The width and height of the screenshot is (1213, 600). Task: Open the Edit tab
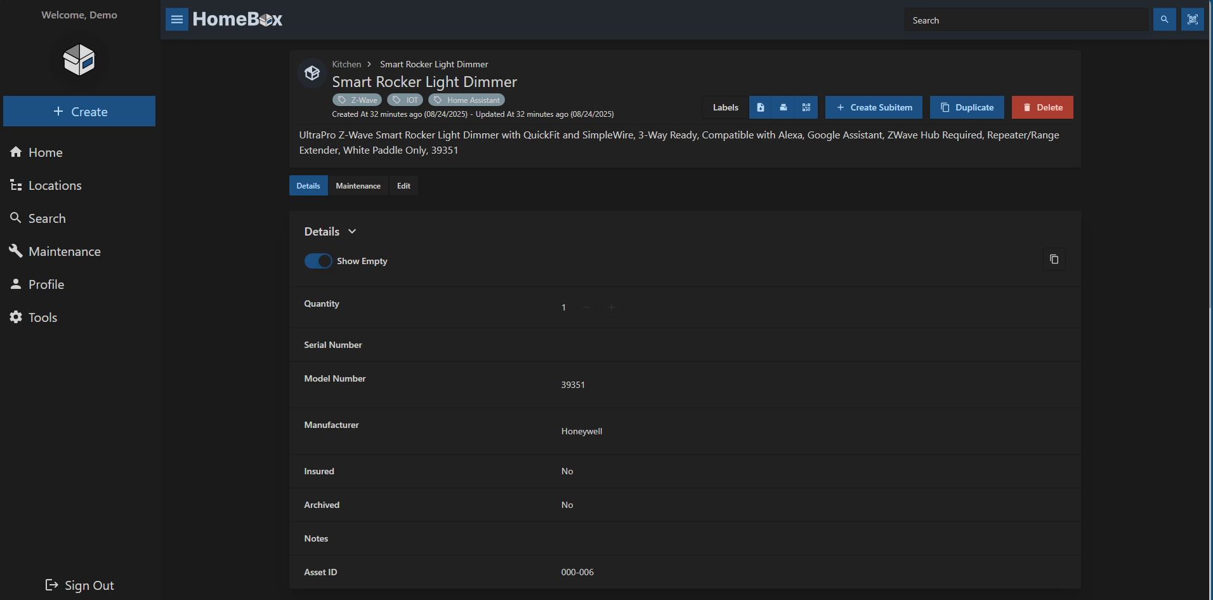pyautogui.click(x=403, y=185)
